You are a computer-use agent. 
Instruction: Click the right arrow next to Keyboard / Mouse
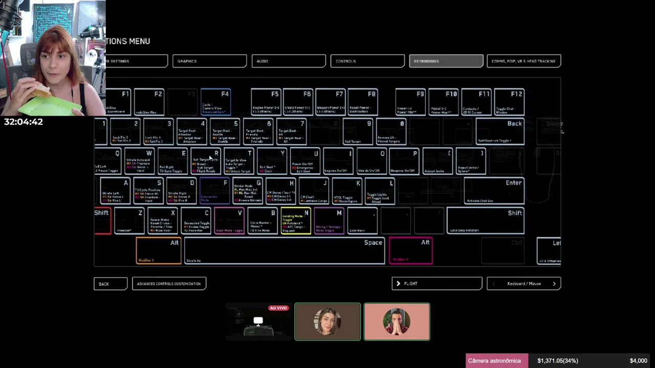554,284
